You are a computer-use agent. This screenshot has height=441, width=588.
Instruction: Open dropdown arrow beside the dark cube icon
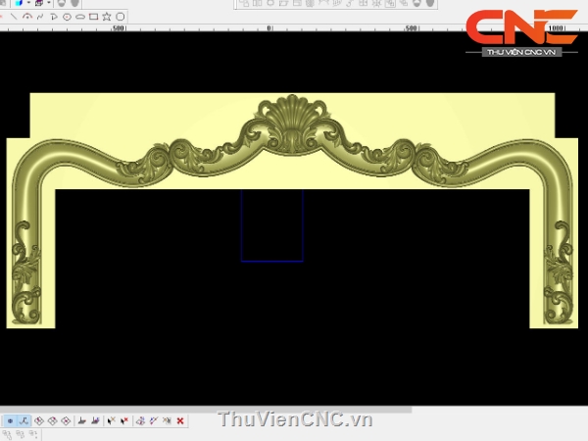point(50,4)
